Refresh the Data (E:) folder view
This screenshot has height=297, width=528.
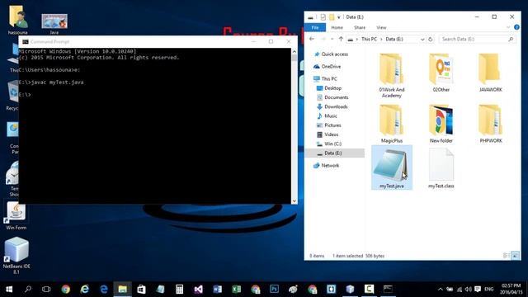(x=431, y=40)
